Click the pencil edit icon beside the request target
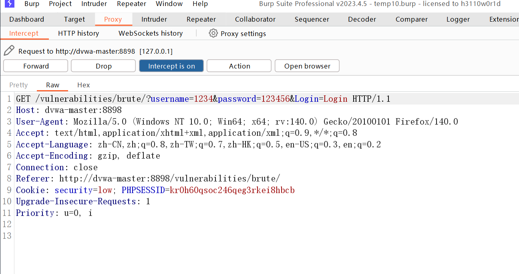 point(9,51)
